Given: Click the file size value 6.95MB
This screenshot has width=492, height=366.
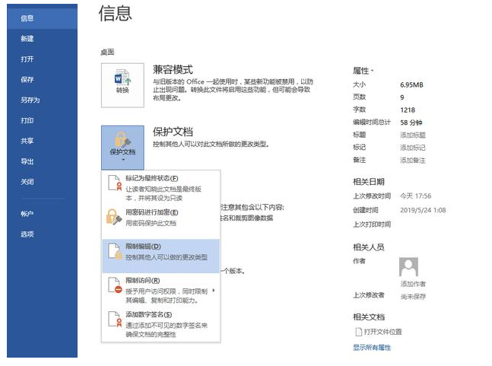Looking at the screenshot, I should click(411, 84).
